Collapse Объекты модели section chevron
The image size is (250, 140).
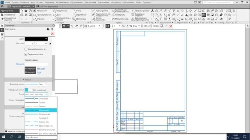23,113
